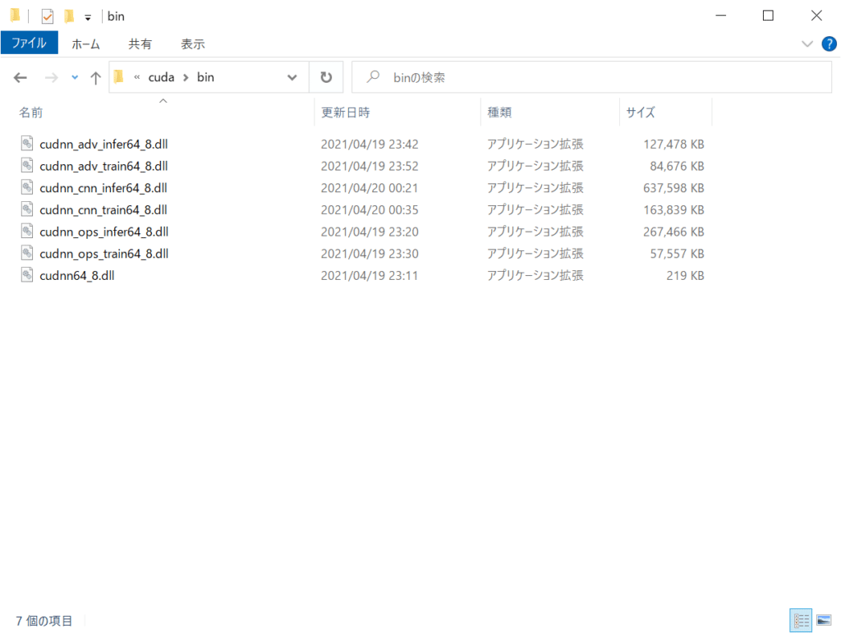Sort files by サイズ column header
Image resolution: width=841 pixels, height=633 pixels.
[641, 112]
